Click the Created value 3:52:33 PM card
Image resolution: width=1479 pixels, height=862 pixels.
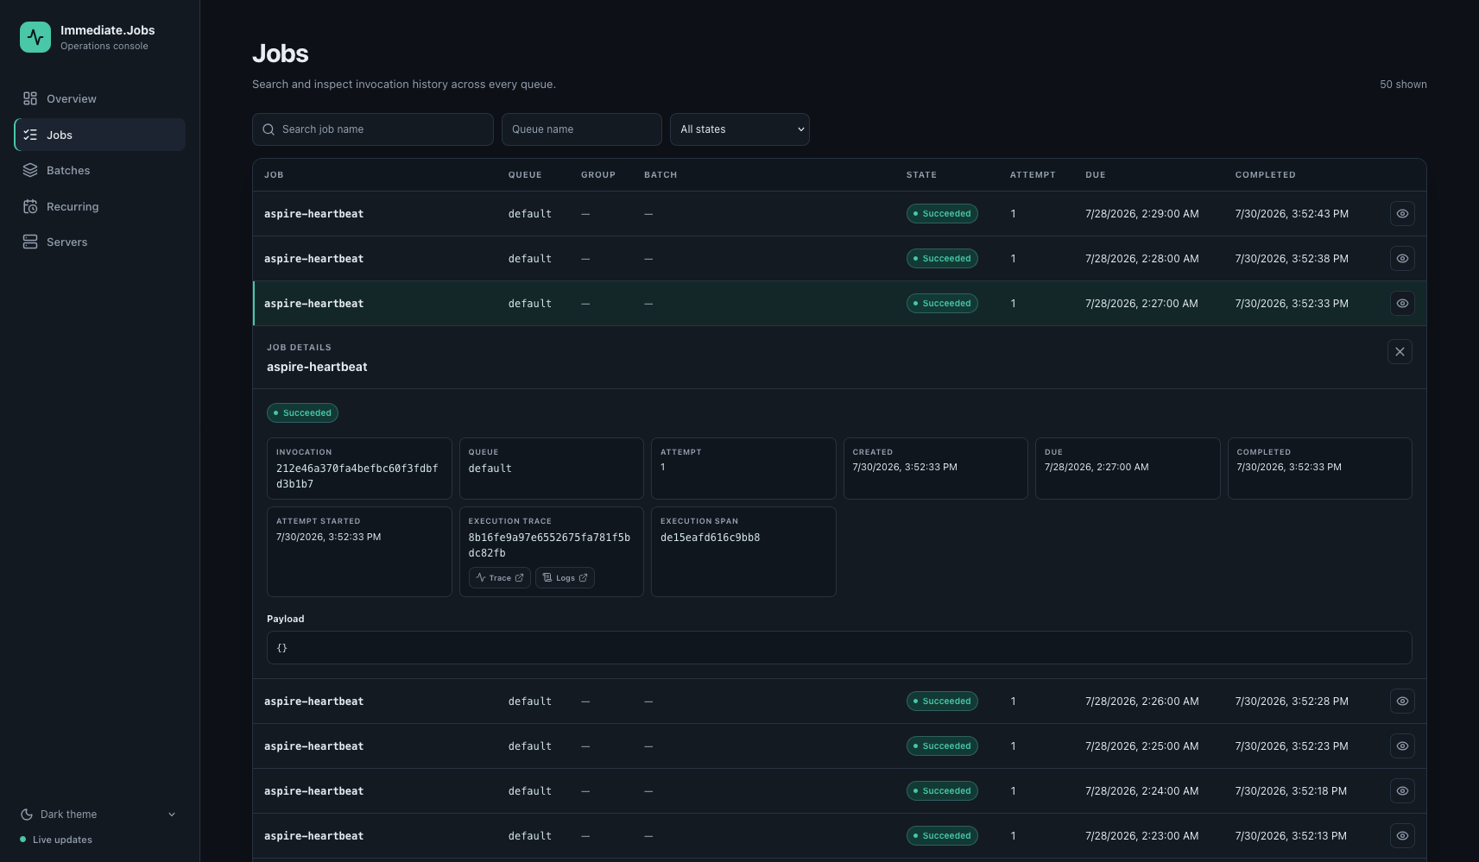point(935,469)
